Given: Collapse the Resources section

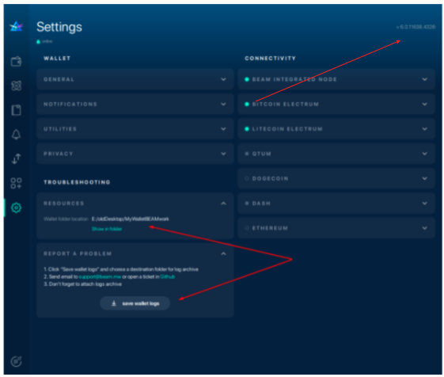Looking at the screenshot, I should pyautogui.click(x=223, y=204).
